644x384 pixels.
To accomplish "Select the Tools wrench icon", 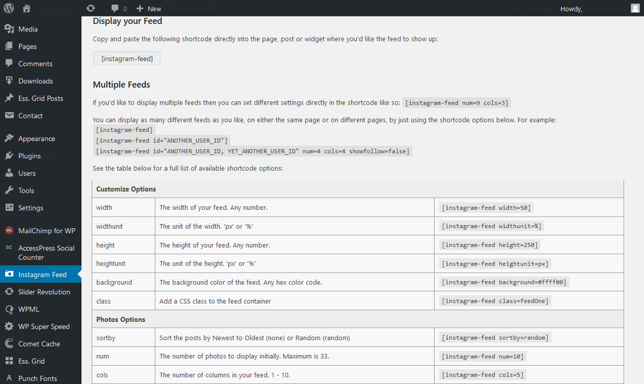I will [9, 191].
